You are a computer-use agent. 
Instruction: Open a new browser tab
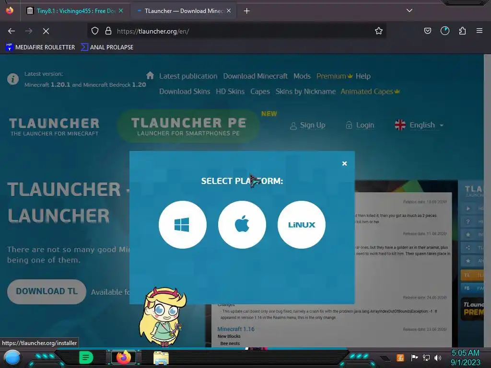point(247,11)
